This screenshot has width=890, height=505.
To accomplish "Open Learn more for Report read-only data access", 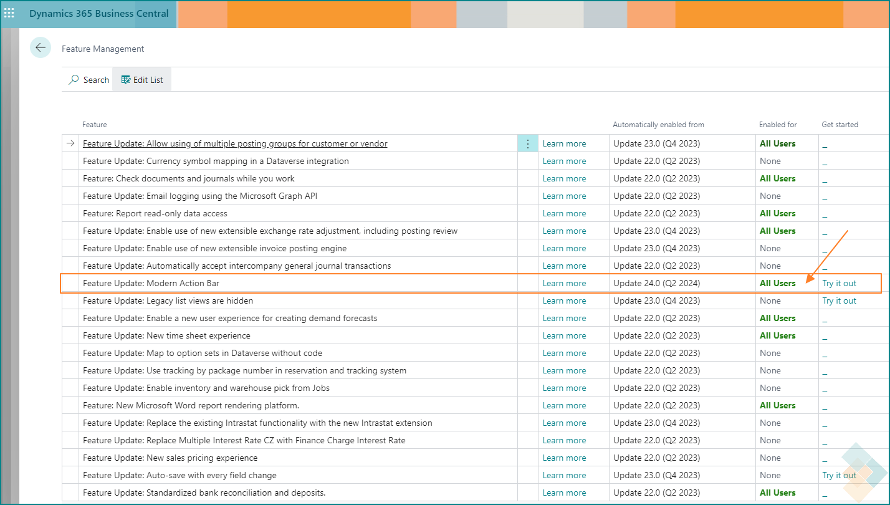I will tap(564, 213).
